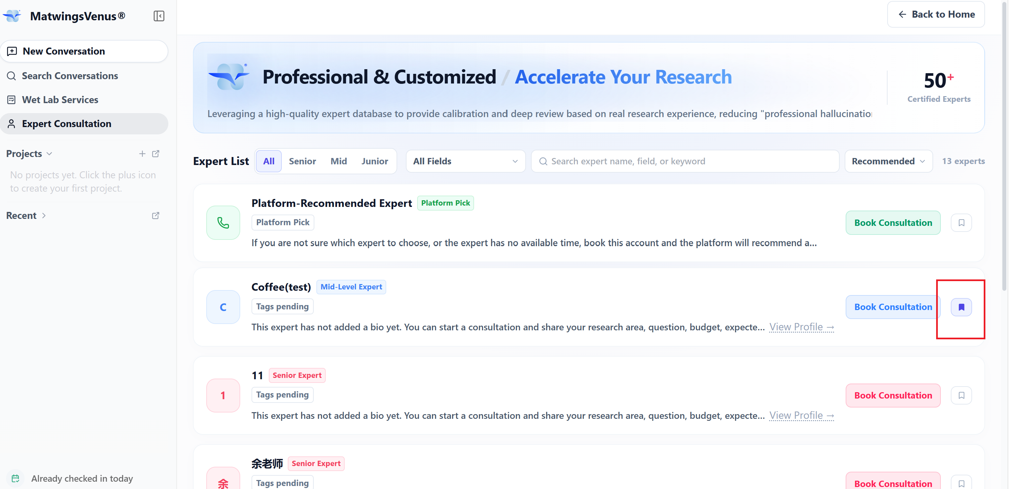Click the expert search input field
1010x489 pixels.
pos(685,161)
